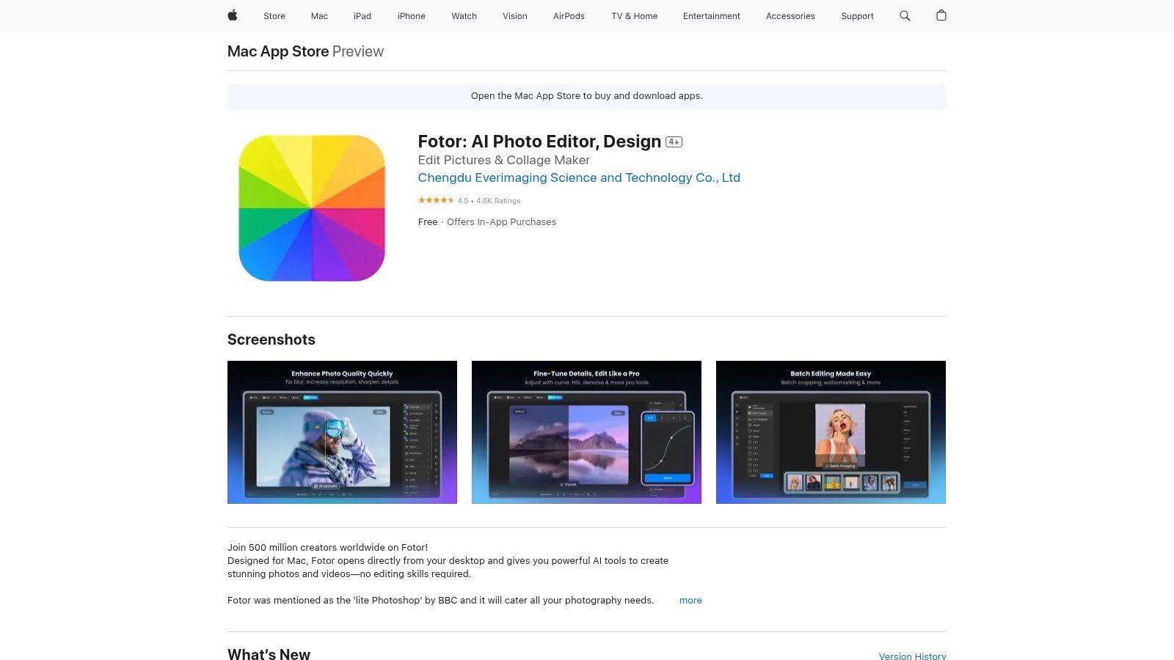Open the Vision menu item
Image resolution: width=1174 pixels, height=660 pixels.
click(515, 16)
